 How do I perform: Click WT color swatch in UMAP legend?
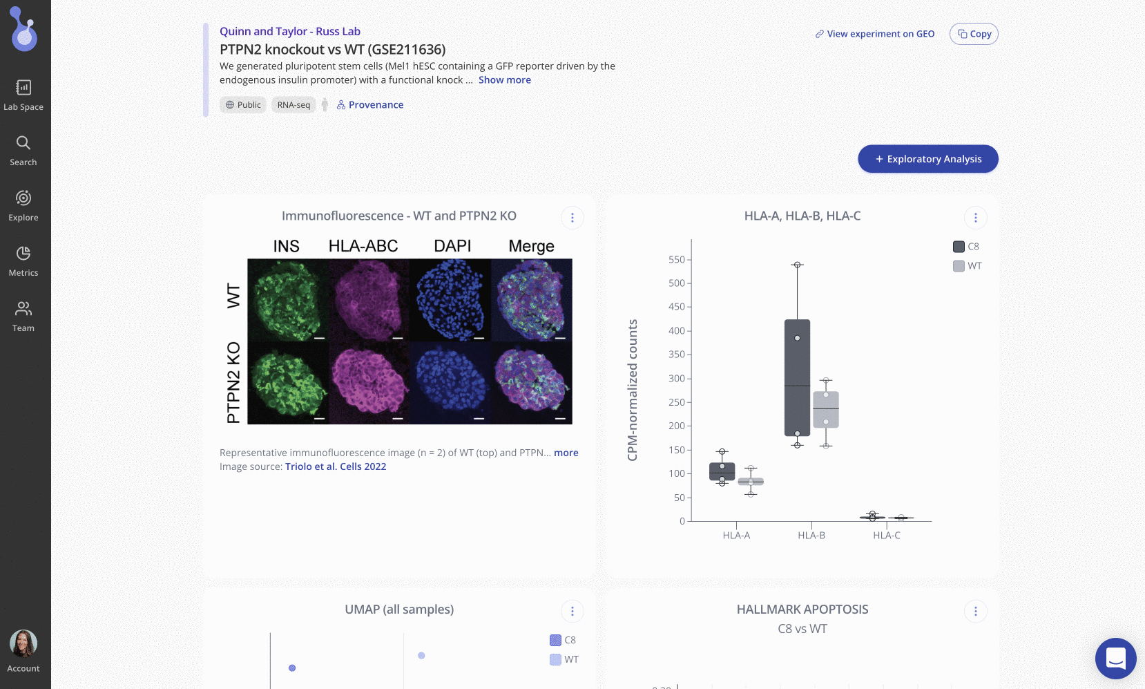click(x=555, y=659)
